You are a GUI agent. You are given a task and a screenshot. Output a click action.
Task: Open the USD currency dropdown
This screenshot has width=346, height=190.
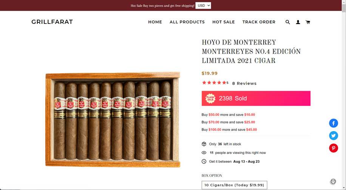(x=203, y=6)
